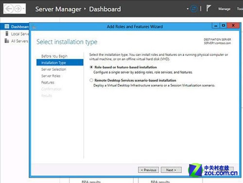Select Role-based or feature-based installation radio button
The width and height of the screenshot is (243, 183).
click(91, 67)
